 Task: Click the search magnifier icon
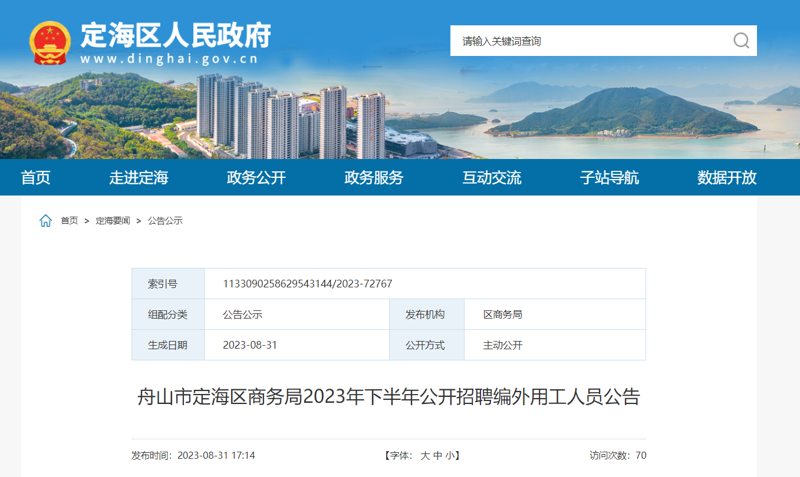click(x=741, y=41)
